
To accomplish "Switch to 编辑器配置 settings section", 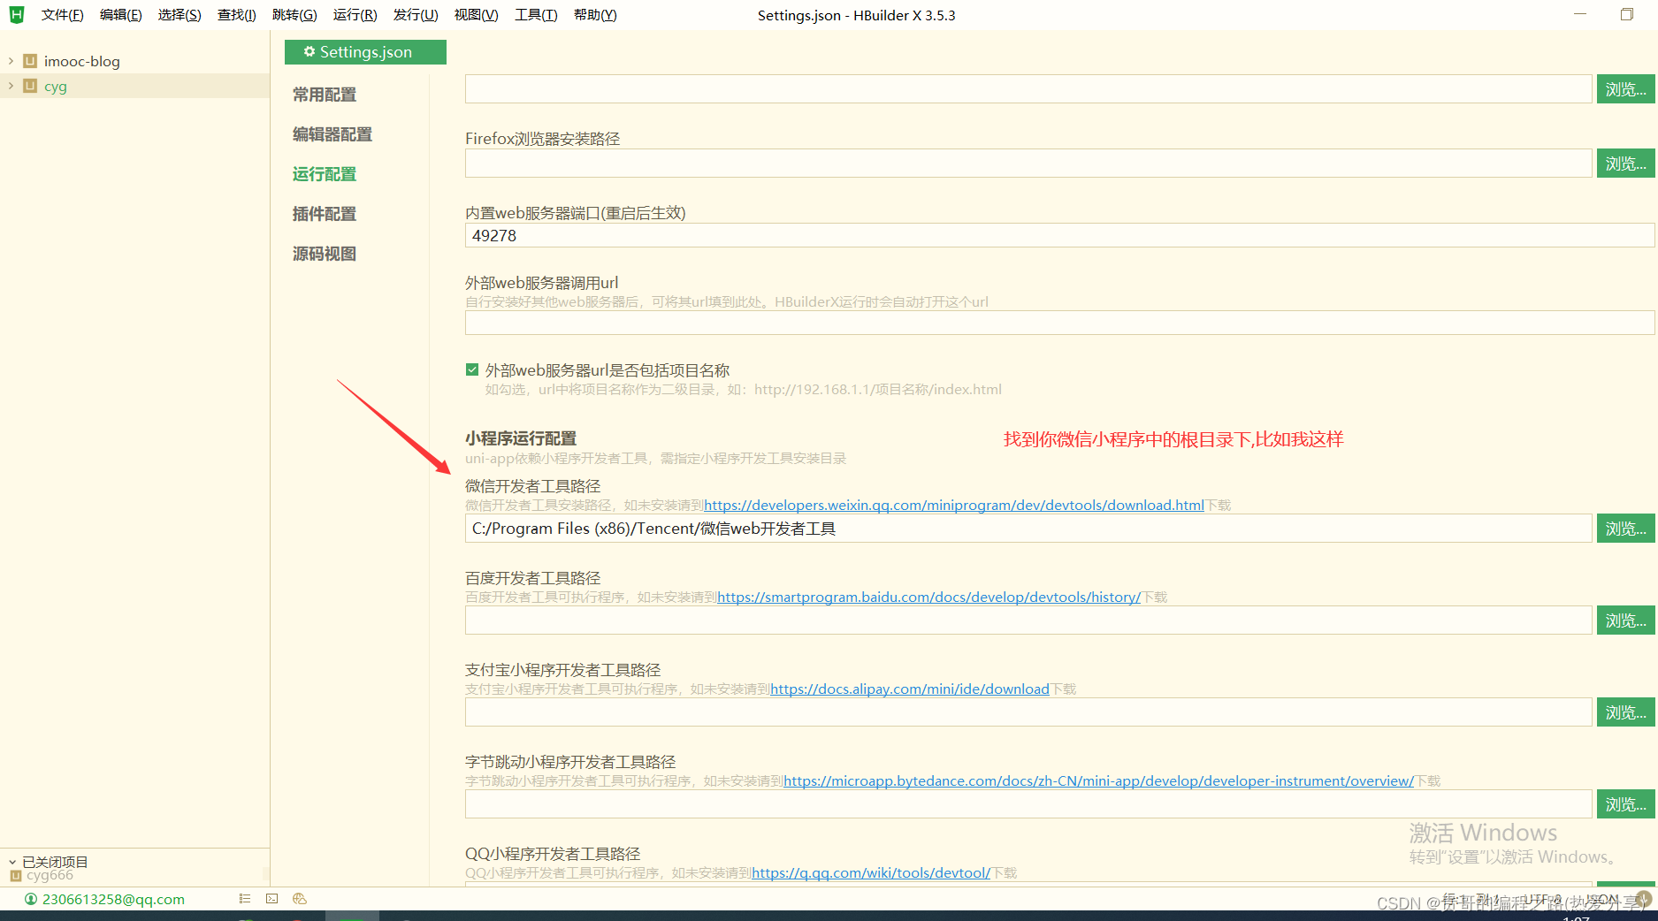I will pos(332,134).
